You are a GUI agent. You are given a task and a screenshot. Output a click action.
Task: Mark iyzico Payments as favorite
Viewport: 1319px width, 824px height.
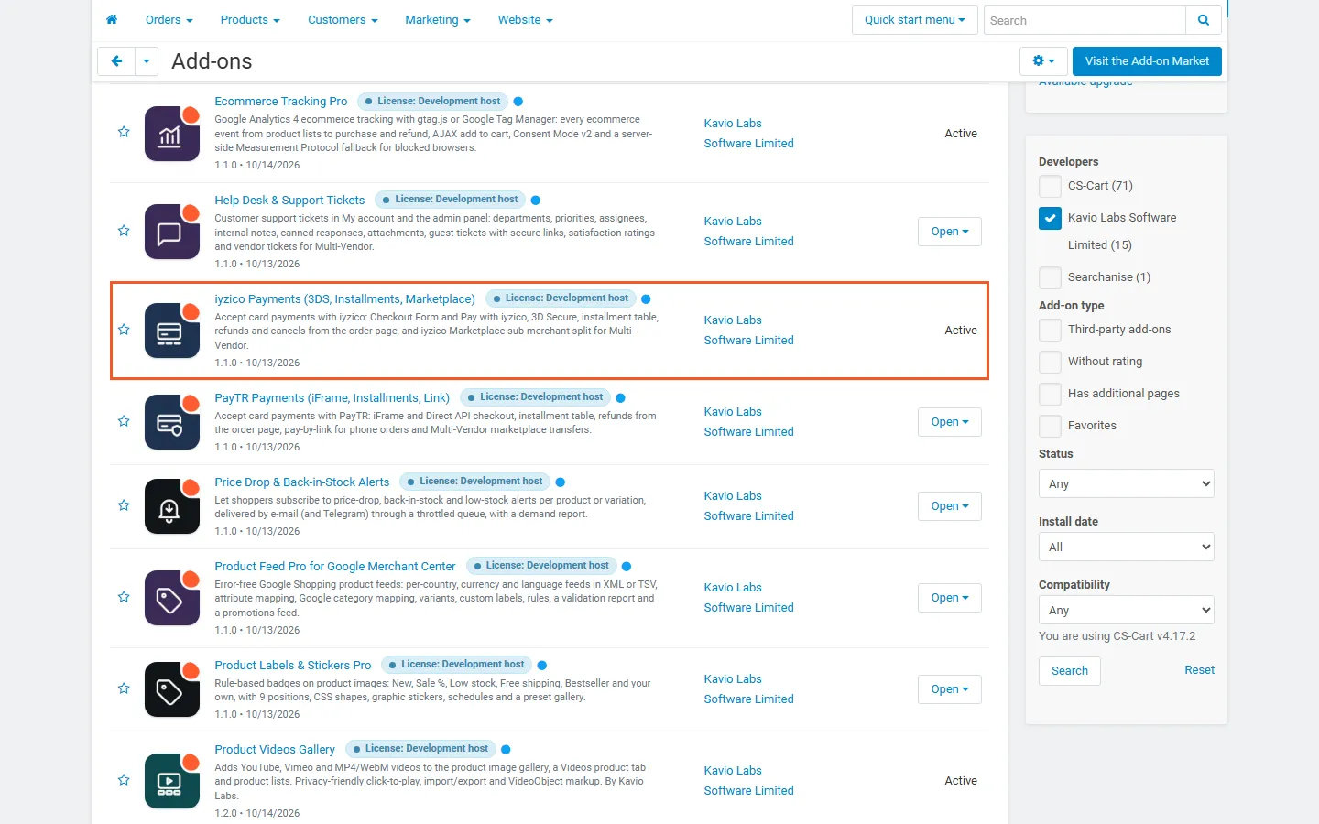124,330
